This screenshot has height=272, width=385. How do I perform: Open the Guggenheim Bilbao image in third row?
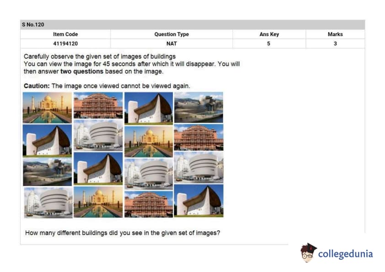click(48, 172)
